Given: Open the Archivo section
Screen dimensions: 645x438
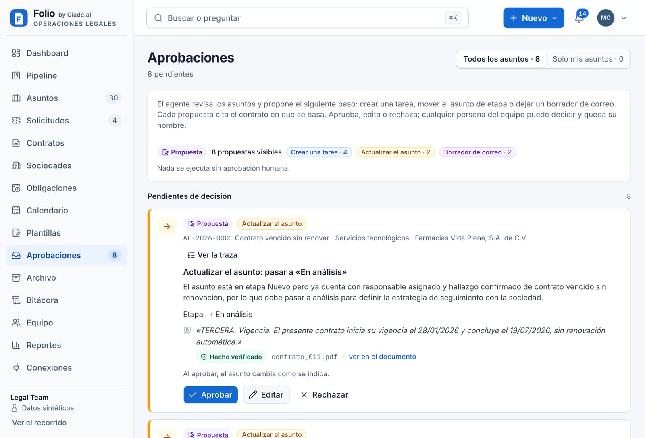Looking at the screenshot, I should [x=67, y=278].
